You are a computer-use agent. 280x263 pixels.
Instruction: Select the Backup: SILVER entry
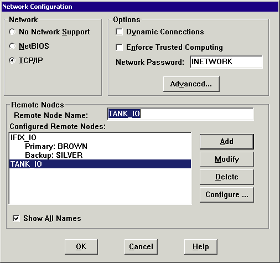point(100,155)
